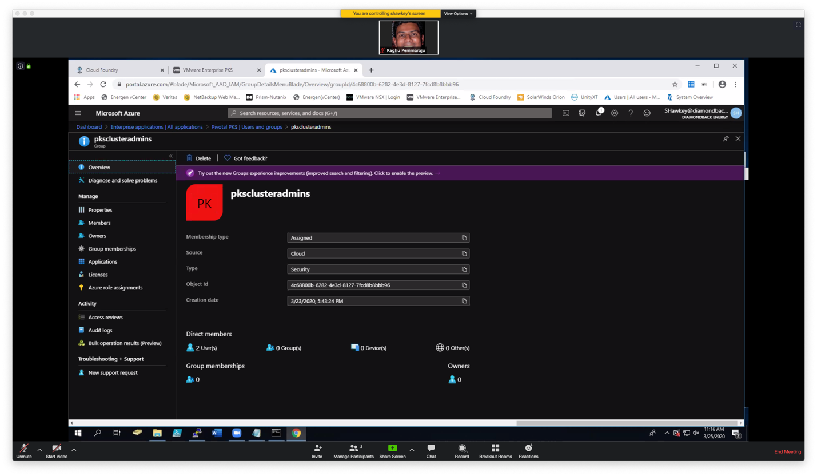Pin the pksclusteradmins blade
The height and width of the screenshot is (476, 817).
(726, 138)
